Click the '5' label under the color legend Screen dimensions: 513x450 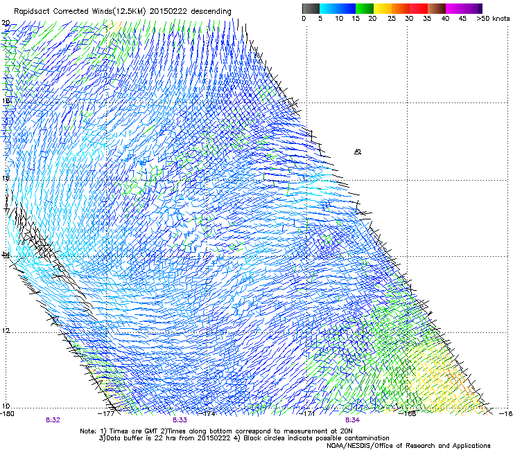tap(320, 19)
